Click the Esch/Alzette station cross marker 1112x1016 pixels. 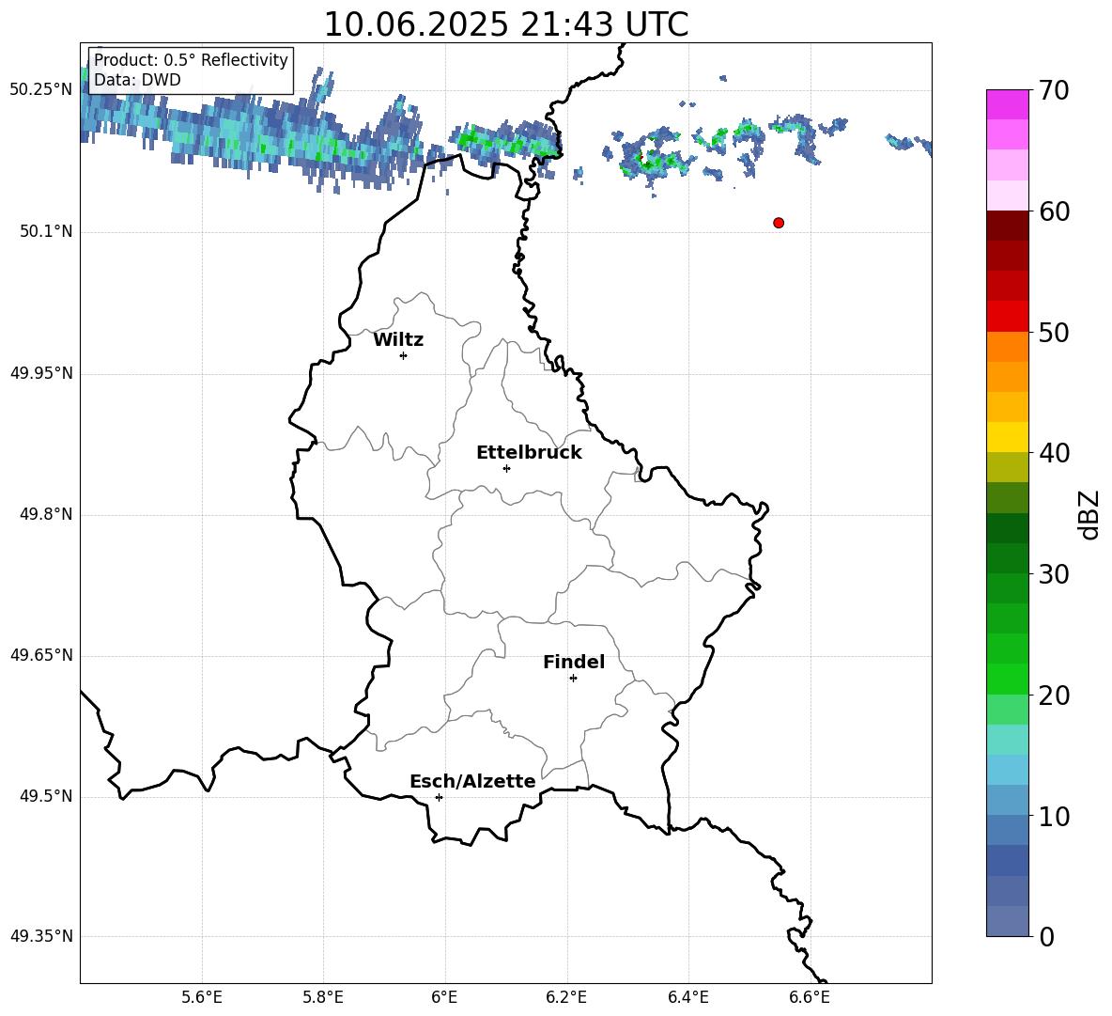tap(439, 797)
